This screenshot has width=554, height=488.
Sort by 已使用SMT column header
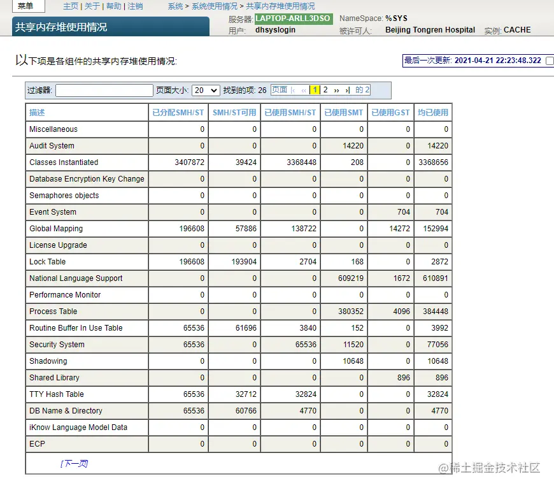click(x=344, y=112)
